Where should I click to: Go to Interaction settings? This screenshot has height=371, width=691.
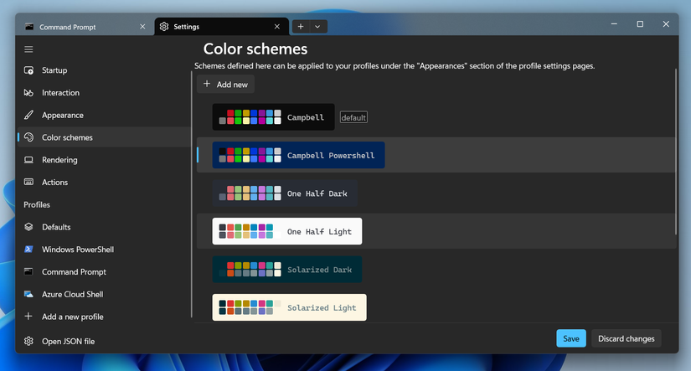pyautogui.click(x=105, y=93)
